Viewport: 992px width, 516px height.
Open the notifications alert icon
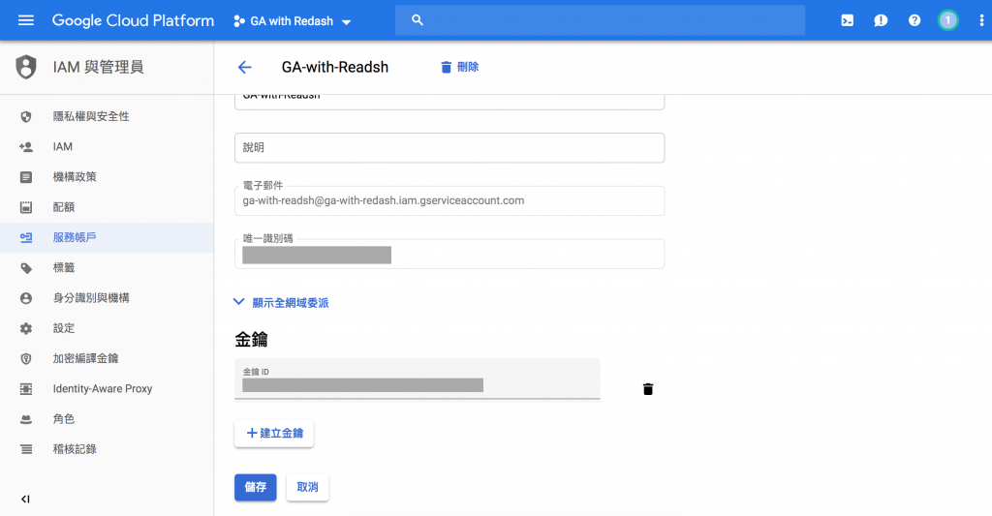point(881,20)
